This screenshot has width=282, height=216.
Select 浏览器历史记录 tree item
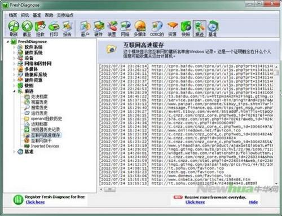[x=46, y=130]
